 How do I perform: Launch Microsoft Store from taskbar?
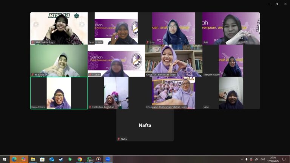point(42,159)
